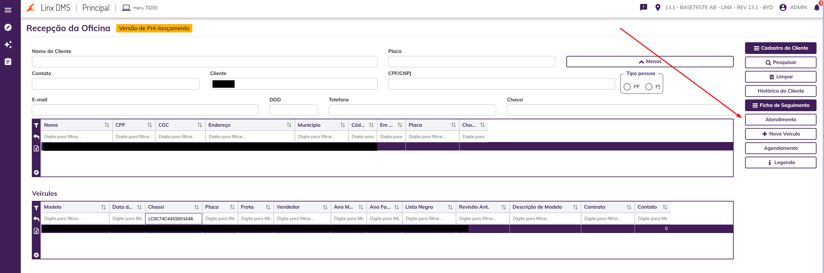
Task: Open Ficha de Seguimento menu button
Action: click(780, 105)
